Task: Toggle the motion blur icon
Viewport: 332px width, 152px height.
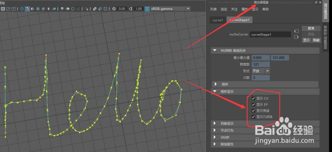Action: pos(67,9)
